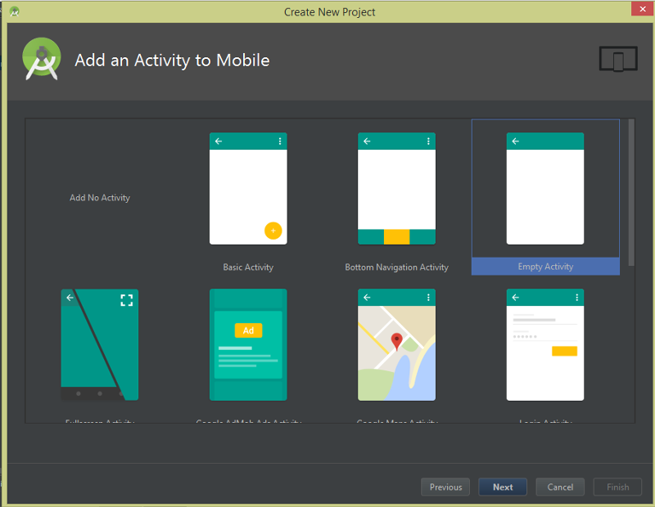Click the Android Studio title bar icon
The image size is (655, 507).
[14, 11]
